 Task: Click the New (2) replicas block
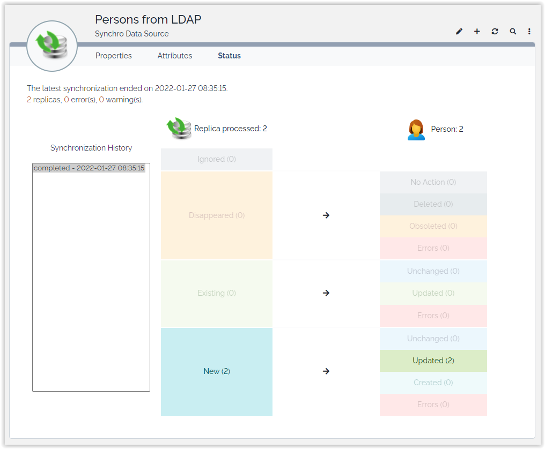217,371
